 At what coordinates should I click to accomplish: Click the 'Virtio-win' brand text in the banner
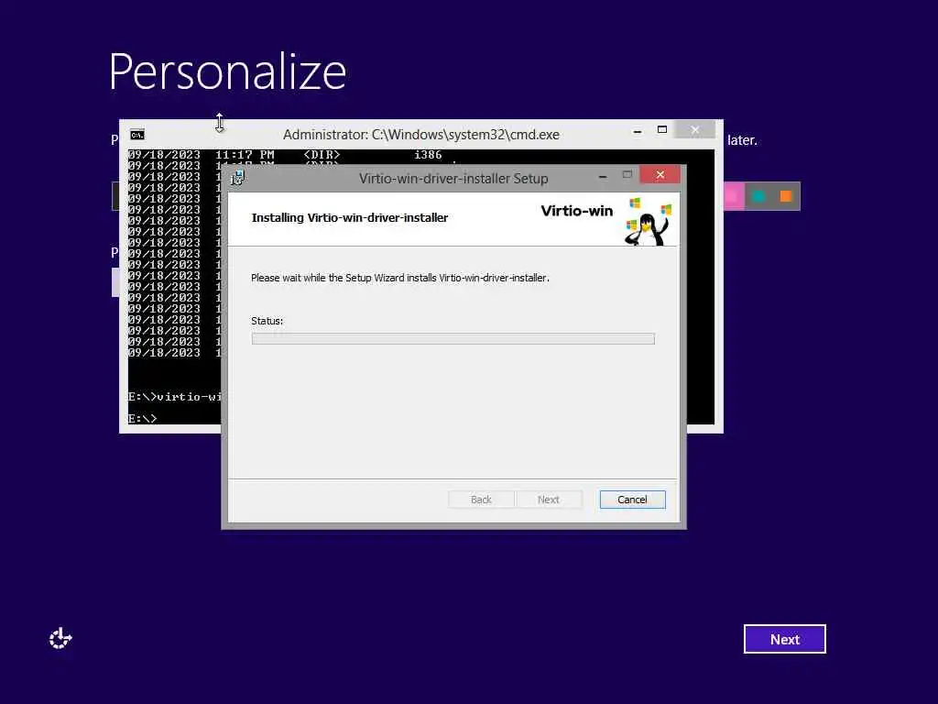coord(577,211)
